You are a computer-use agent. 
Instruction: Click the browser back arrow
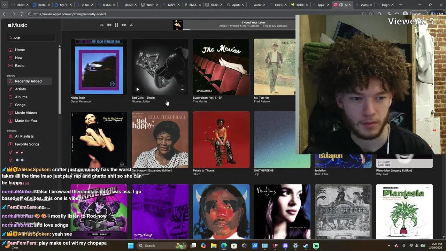pyautogui.click(x=5, y=14)
